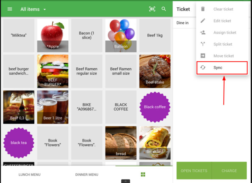252x183 pixels.
Task: Select the Beef Ramen regular size tile
Action: (87, 71)
